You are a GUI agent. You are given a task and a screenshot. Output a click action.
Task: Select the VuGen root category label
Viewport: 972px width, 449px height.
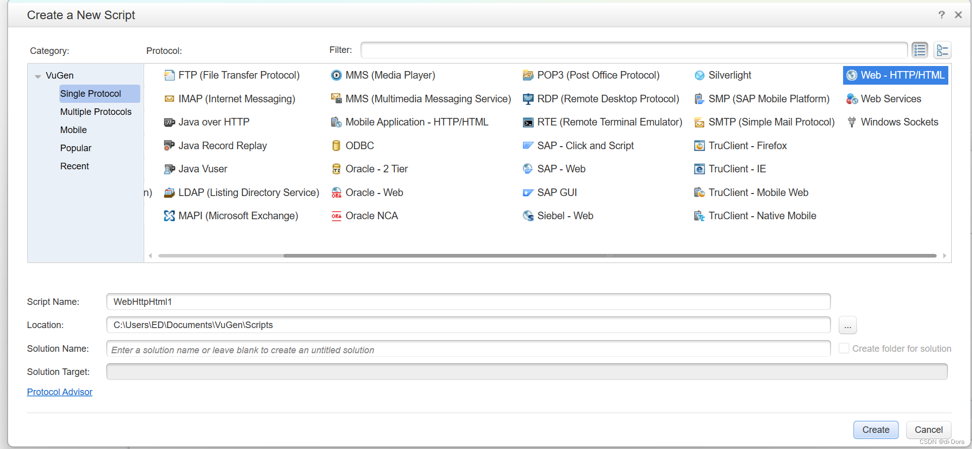tap(59, 76)
